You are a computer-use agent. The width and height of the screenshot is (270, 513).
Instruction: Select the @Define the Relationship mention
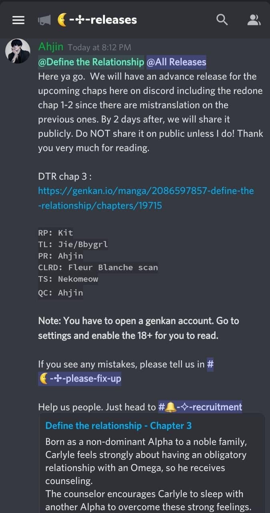[91, 62]
